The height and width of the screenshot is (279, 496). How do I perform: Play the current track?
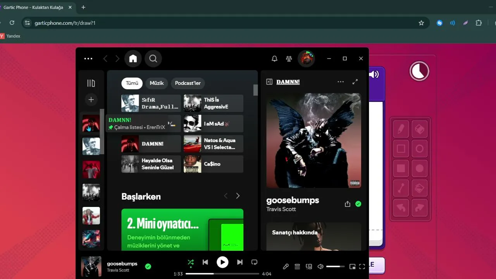point(222,262)
